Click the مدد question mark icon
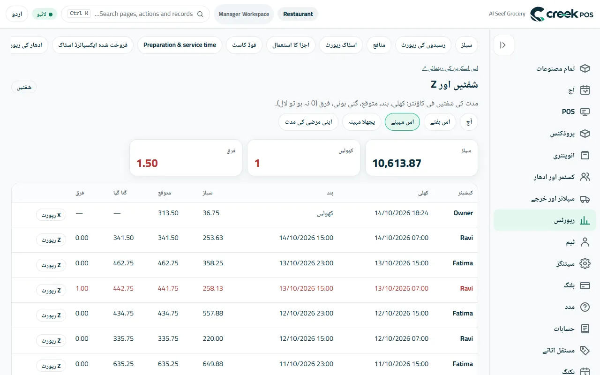Screen dimensions: 600x375 pyautogui.click(x=585, y=307)
